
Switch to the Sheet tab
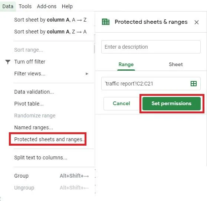[176, 64]
